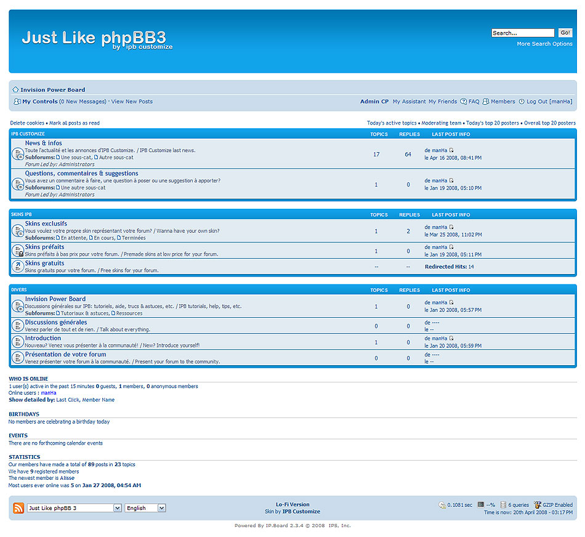
Task: Click the GZIP Enabled icon
Action: pos(537,504)
